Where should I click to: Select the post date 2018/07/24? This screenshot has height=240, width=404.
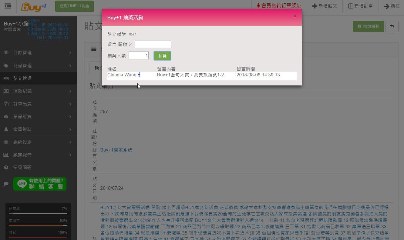pos(112,188)
